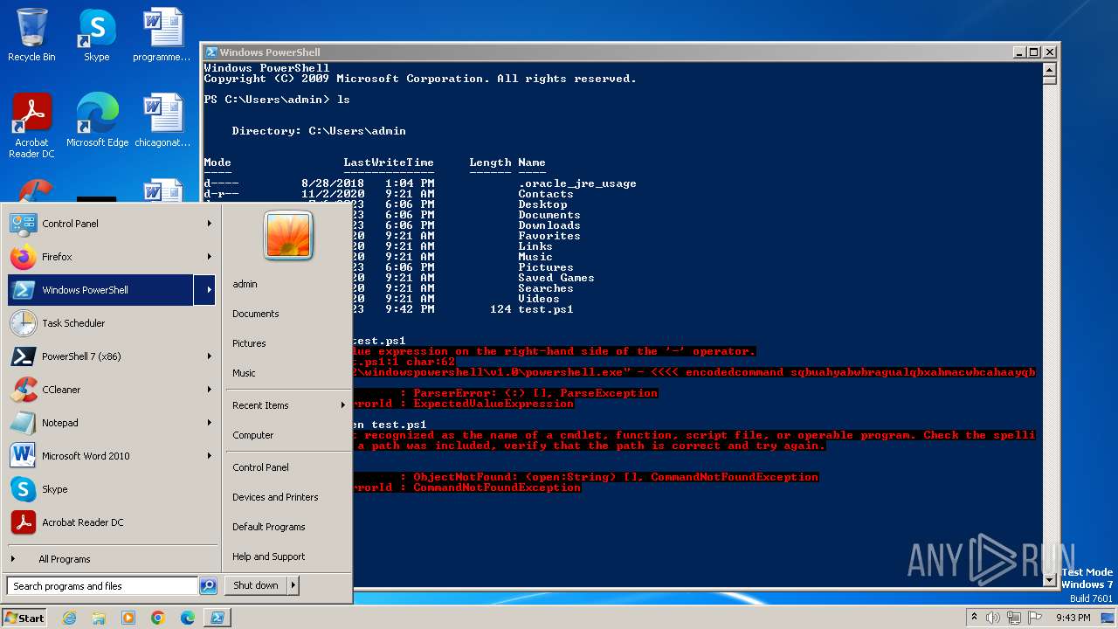Expand Recent Items submenu
Viewport: 1118px width, 629px height.
288,405
